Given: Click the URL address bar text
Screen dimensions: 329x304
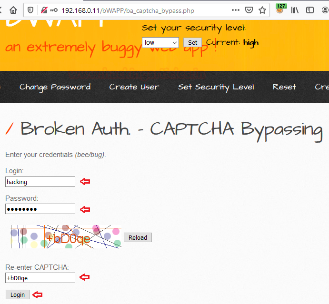Looking at the screenshot, I should [x=128, y=10].
